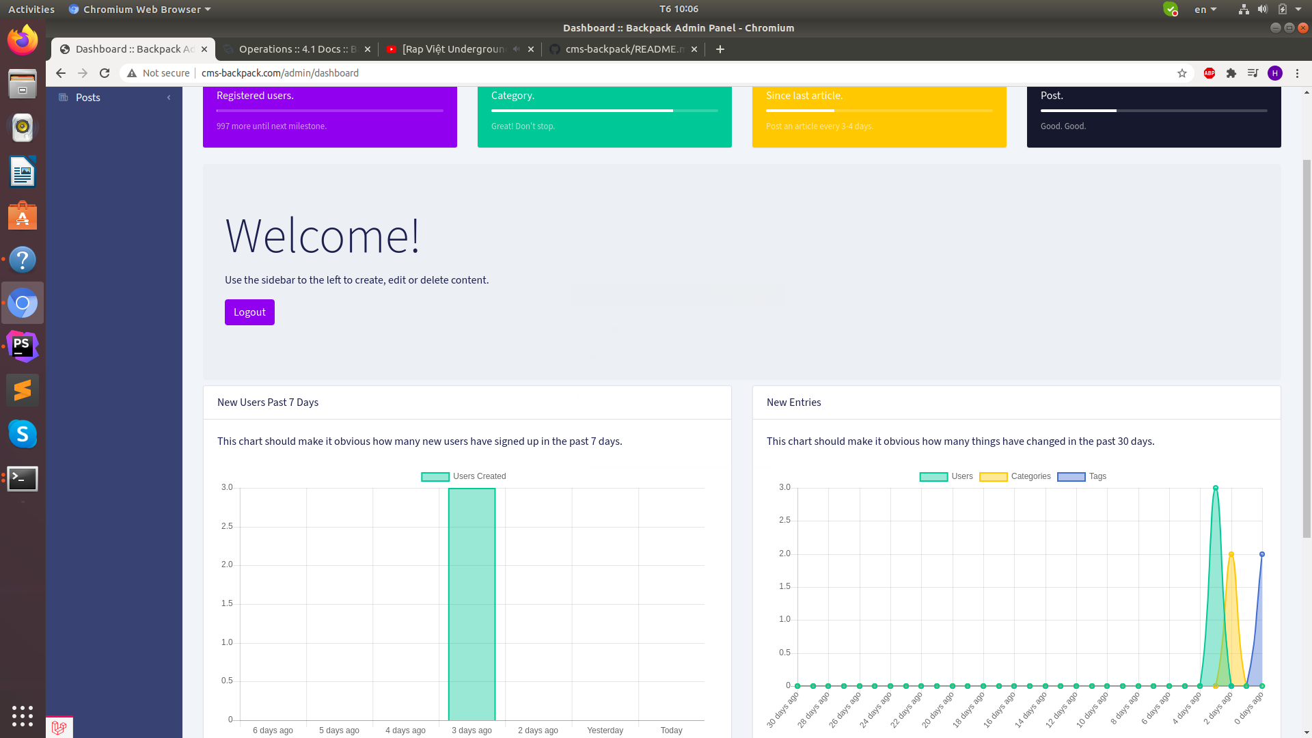Toggle Tags series in legend
The height and width of the screenshot is (738, 1312).
click(x=1082, y=476)
